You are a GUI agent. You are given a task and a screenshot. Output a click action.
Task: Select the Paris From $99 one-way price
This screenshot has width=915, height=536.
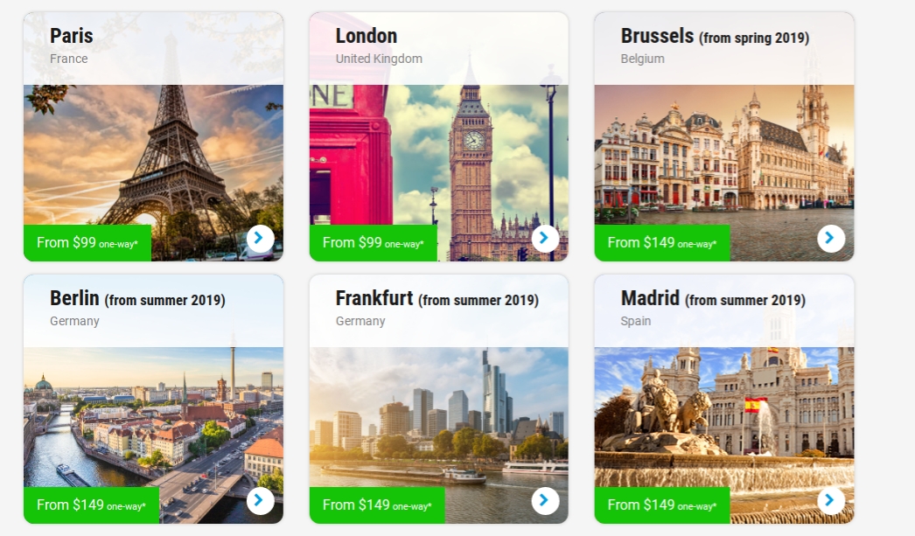[87, 242]
